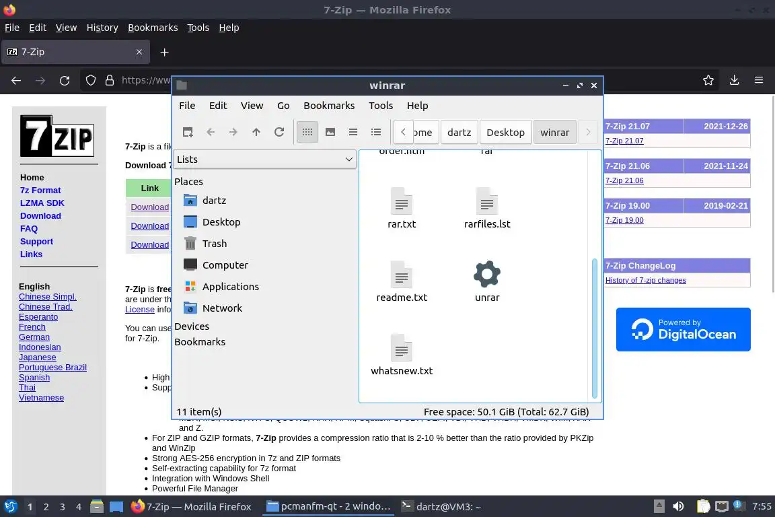Switch to dartz@VM3 terminal task
The image size is (775, 517).
coord(441,507)
